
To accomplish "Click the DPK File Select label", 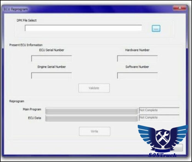I will click(x=27, y=20).
